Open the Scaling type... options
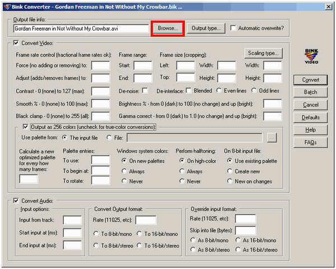 263,53
